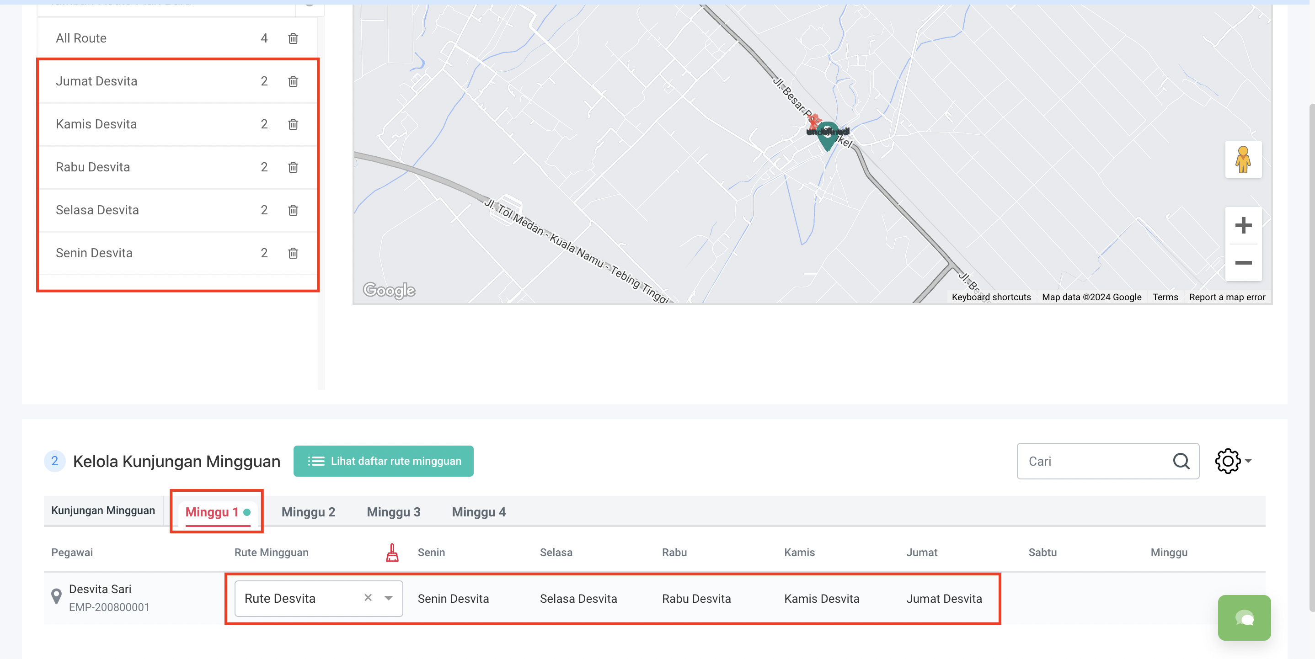Remove the Kamis Desvita route using its trash icon
Screen dimensions: 1315x659
click(293, 124)
